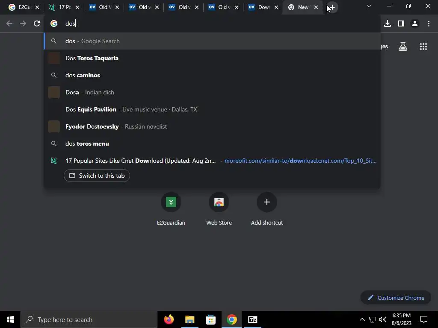Switch to the 17 Popular Sites tab

click(x=61, y=7)
